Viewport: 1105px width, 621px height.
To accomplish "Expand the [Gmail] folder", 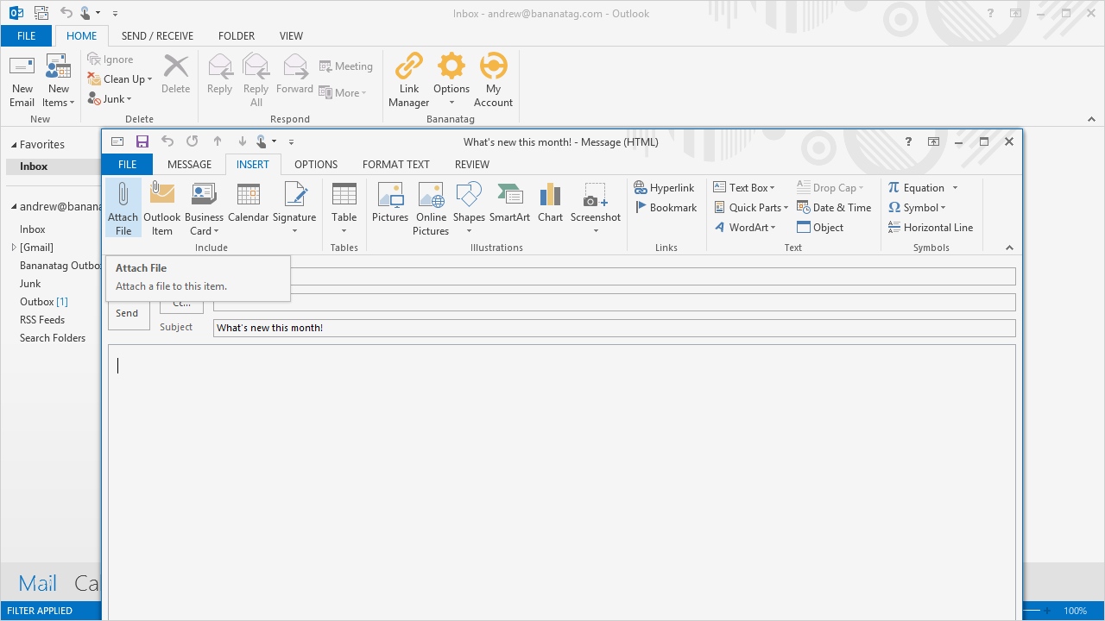I will [14, 248].
